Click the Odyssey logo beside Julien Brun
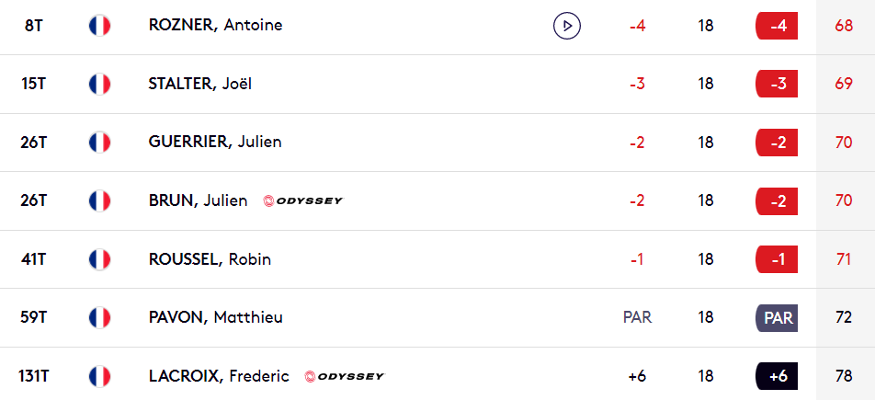Screen dimensions: 875x400 tap(303, 201)
